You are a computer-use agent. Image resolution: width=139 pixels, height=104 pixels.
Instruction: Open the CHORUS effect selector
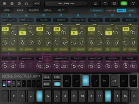coord(130,58)
